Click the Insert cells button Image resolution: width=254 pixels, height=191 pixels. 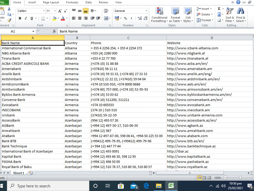pyautogui.click(x=203, y=8)
